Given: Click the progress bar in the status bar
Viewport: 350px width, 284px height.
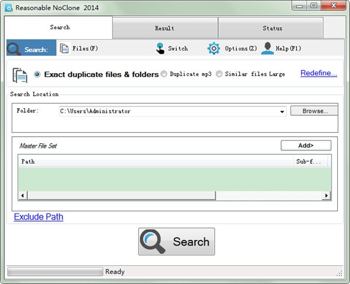Looking at the screenshot, I should click(x=55, y=272).
